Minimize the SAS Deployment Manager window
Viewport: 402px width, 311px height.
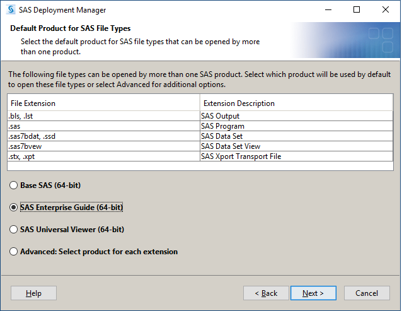coord(328,10)
